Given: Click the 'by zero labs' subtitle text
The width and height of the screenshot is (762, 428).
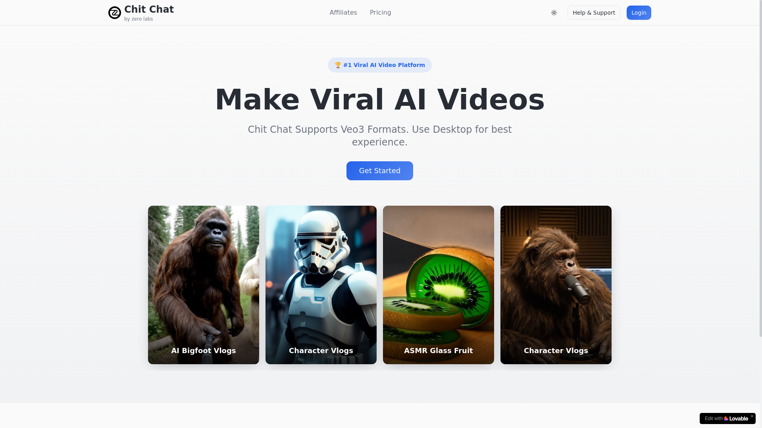Looking at the screenshot, I should [x=139, y=19].
